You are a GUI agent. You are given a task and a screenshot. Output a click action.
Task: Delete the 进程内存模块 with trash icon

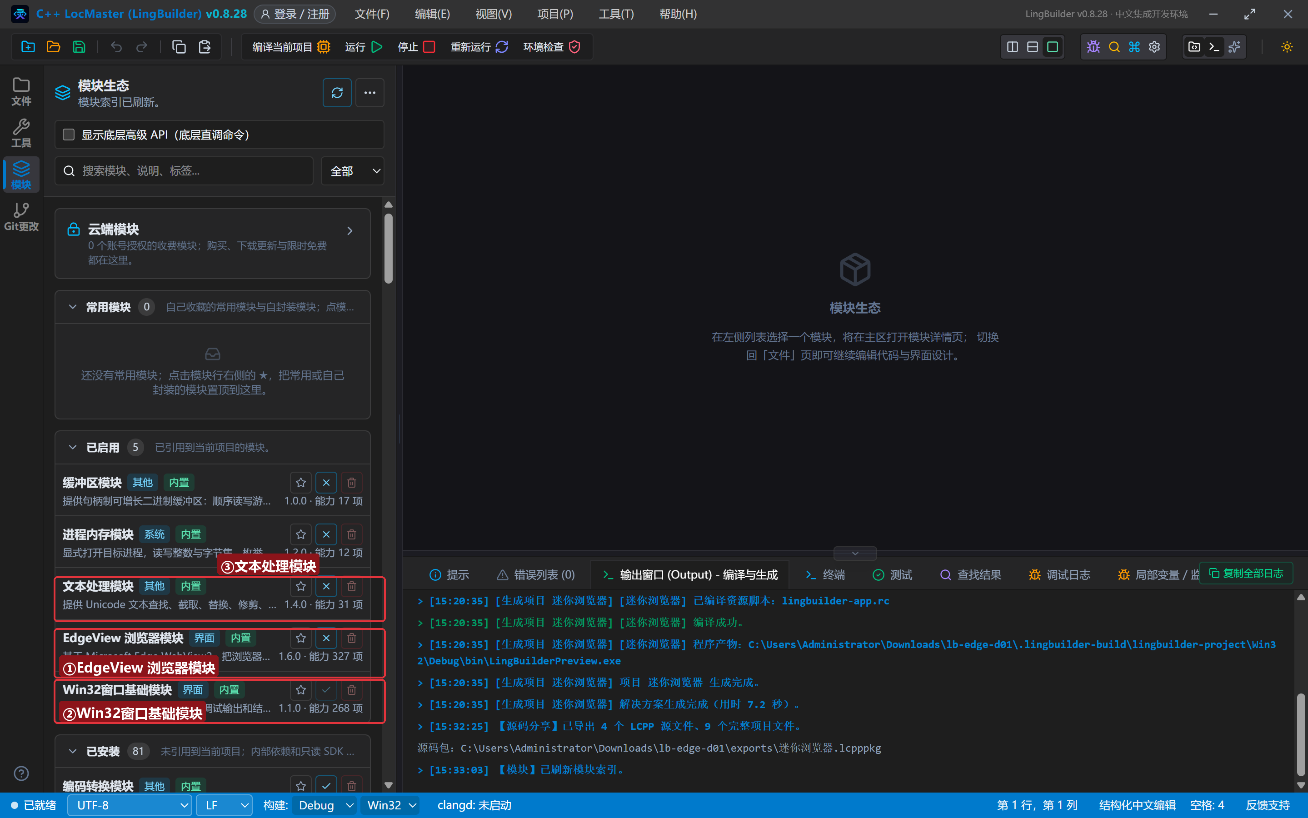click(352, 534)
